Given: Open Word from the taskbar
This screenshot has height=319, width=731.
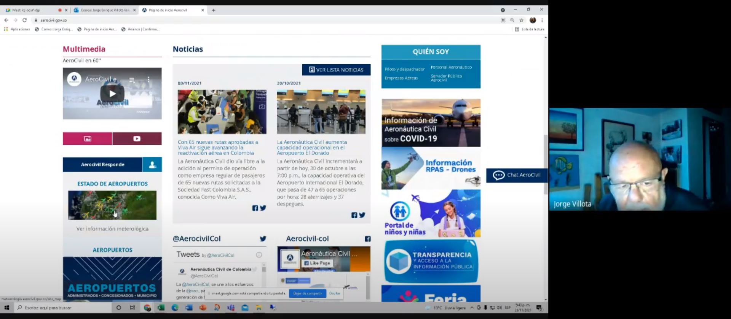Looking at the screenshot, I should point(189,308).
